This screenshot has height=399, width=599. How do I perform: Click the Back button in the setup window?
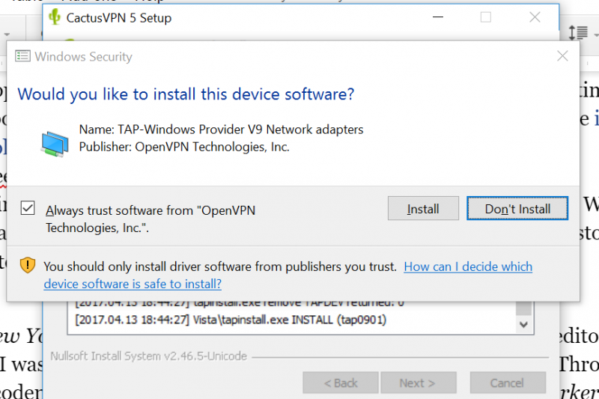pyautogui.click(x=341, y=383)
